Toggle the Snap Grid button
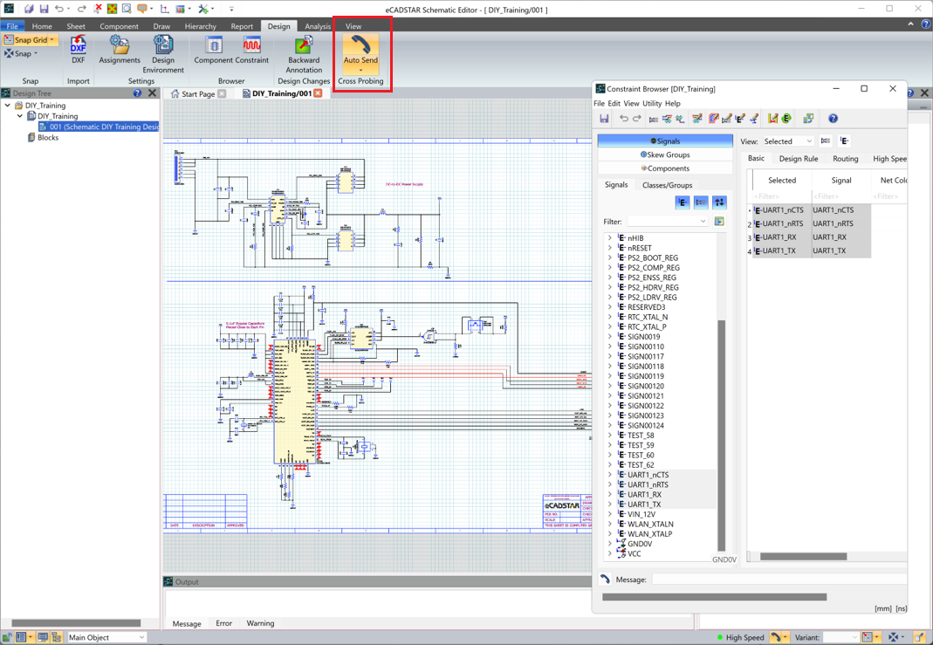The width and height of the screenshot is (933, 645). [25, 40]
